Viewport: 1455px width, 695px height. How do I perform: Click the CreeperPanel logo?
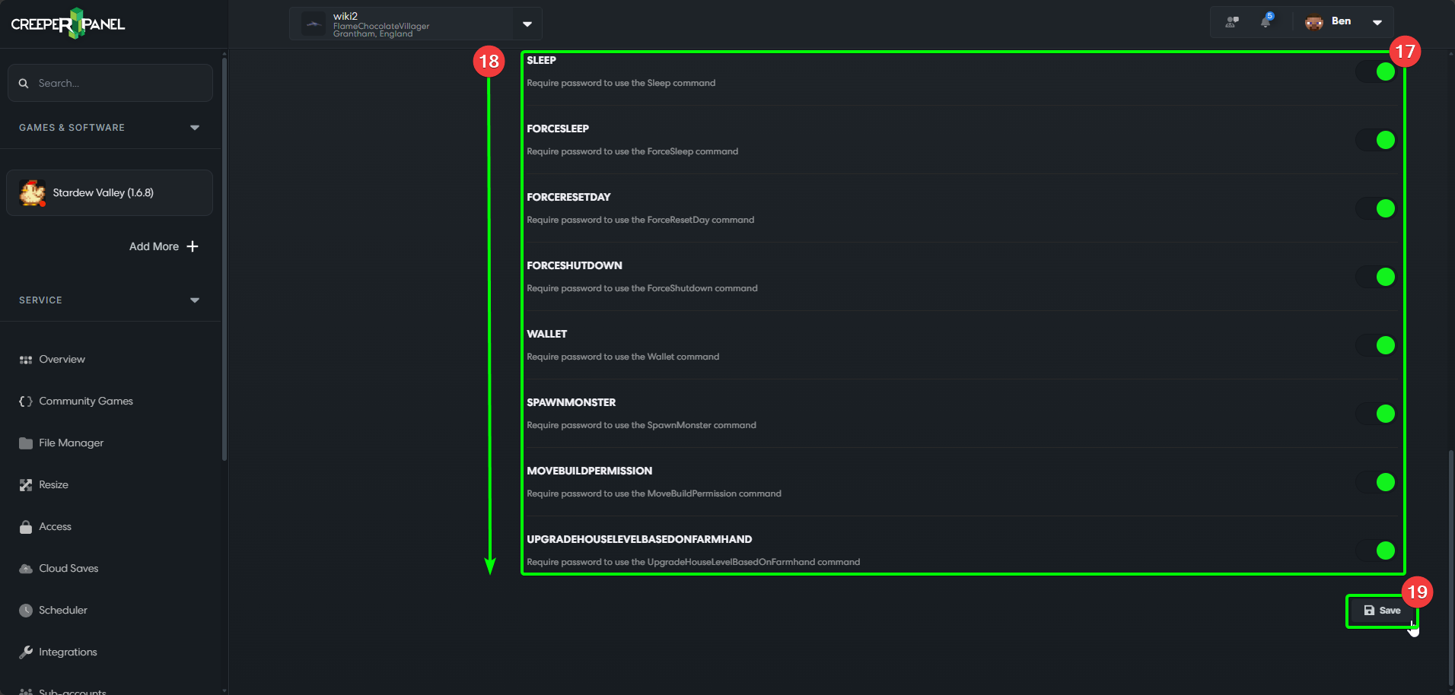(68, 24)
